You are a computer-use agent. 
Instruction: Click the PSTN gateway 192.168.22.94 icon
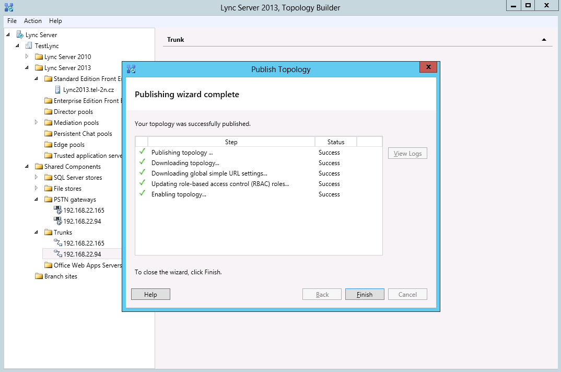[57, 222]
